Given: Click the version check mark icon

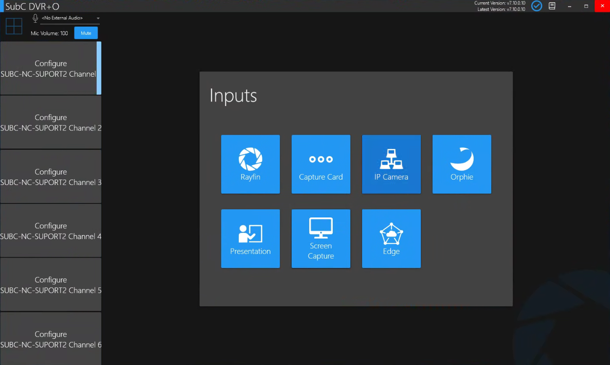Looking at the screenshot, I should [x=536, y=6].
